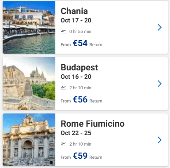Select the Oct 16 - 20 dates
This screenshot has width=170, height=168.
(76, 77)
